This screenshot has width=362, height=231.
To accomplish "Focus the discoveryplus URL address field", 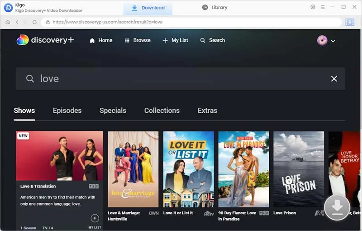I will click(191, 22).
